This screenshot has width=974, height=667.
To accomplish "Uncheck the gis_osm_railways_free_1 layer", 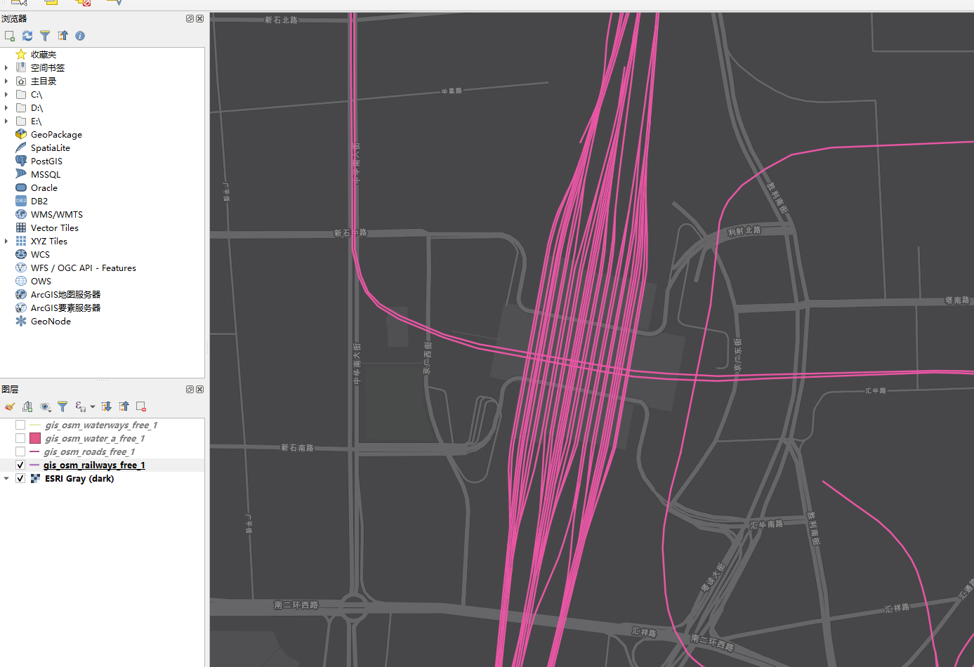I will (x=20, y=465).
